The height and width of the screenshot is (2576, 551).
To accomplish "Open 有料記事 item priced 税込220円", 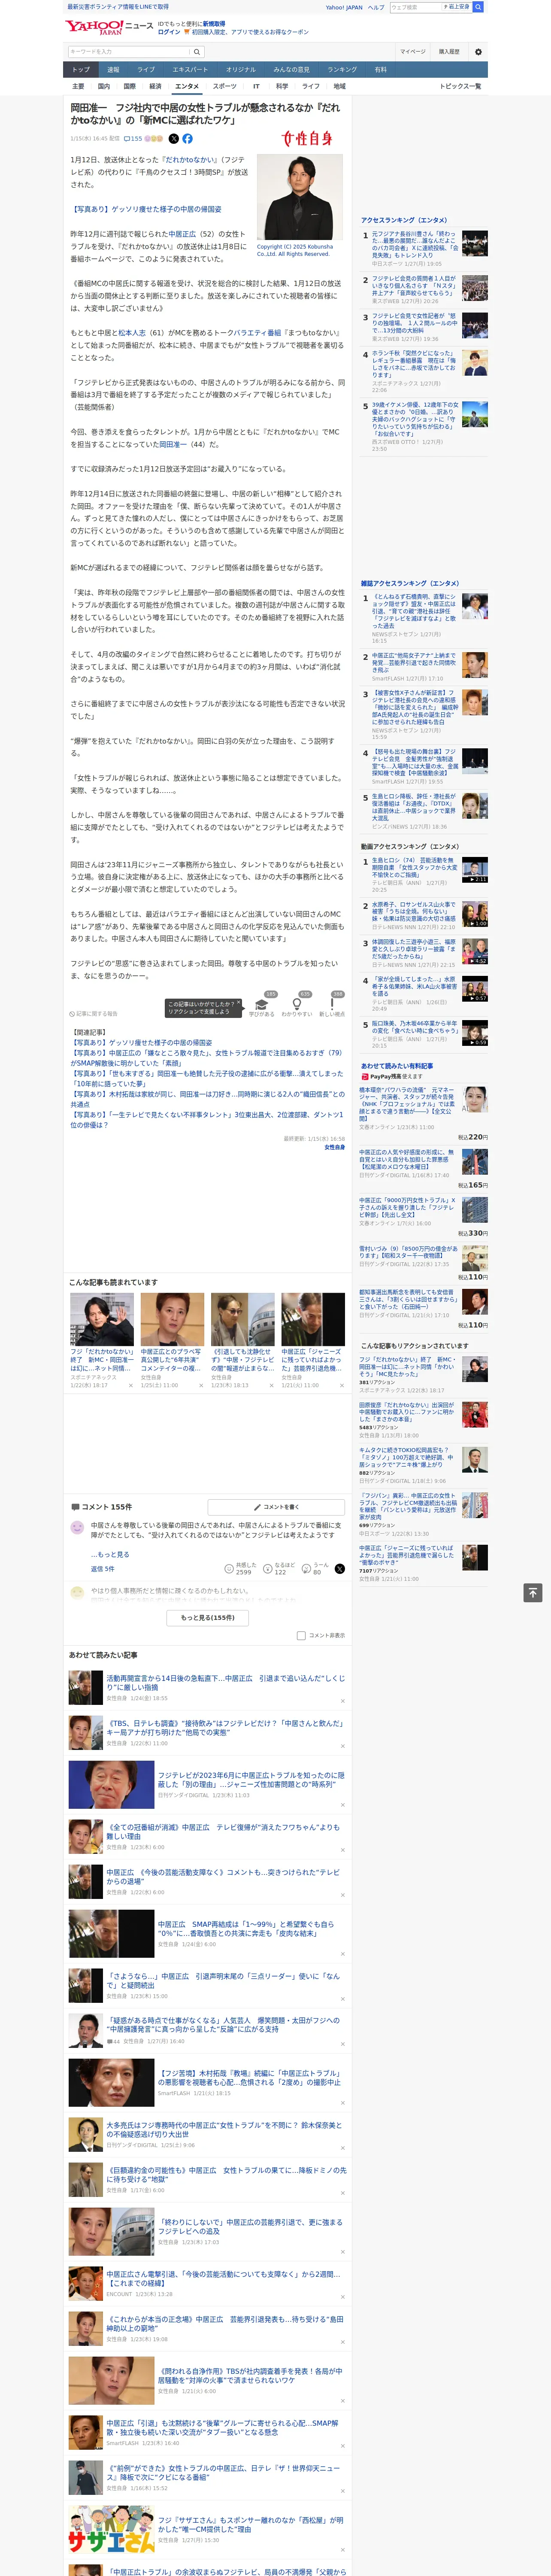I will 424,1114.
